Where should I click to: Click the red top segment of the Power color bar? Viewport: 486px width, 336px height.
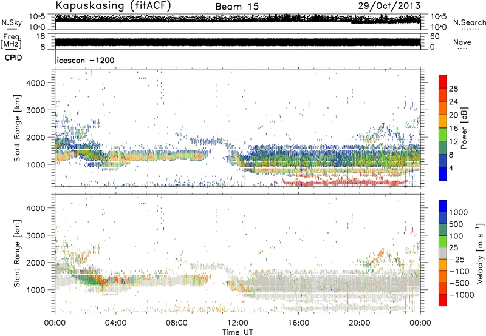tap(443, 81)
